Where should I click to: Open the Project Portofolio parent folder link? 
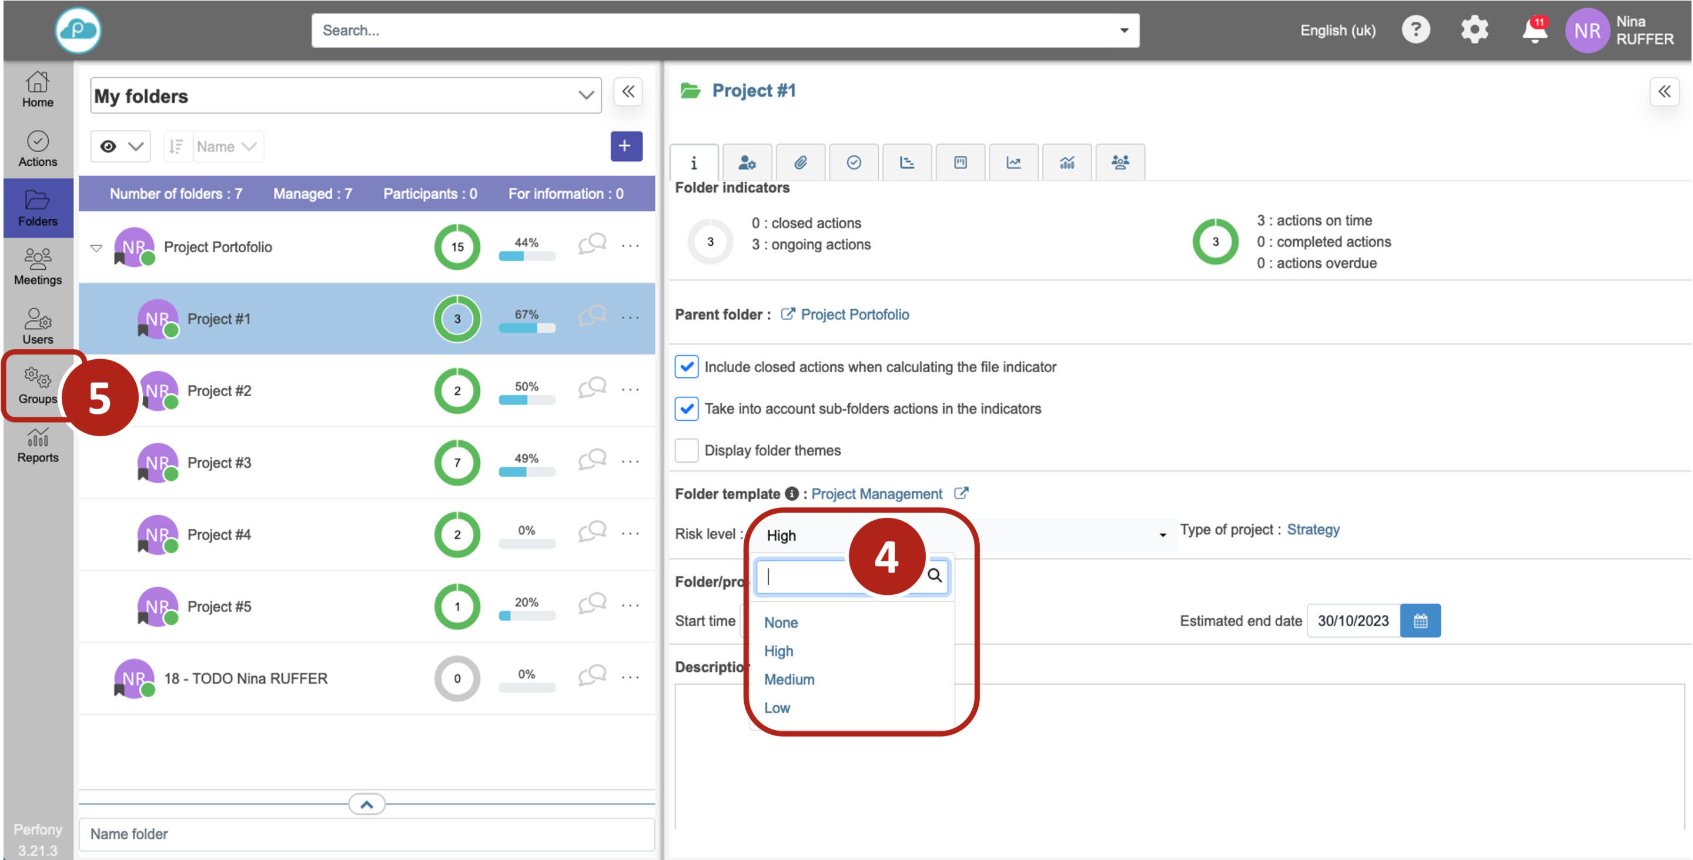coord(854,314)
